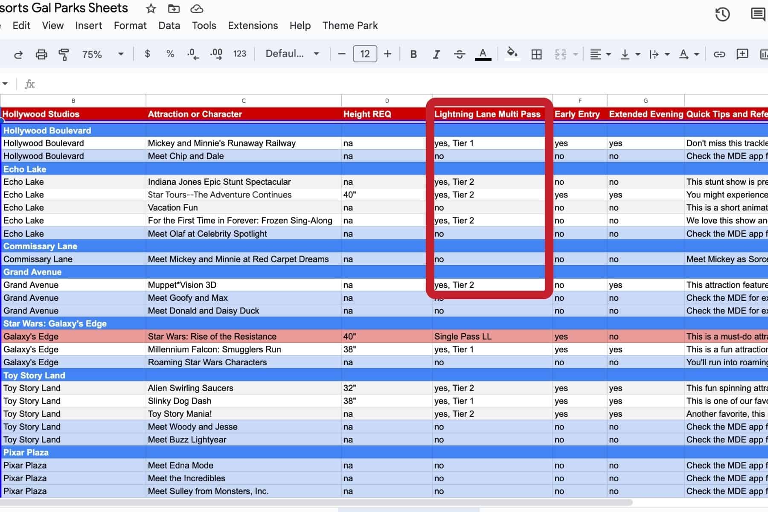Viewport: 768px width, 512px height.
Task: Select the Single Pass LL cell
Action: pyautogui.click(x=492, y=336)
